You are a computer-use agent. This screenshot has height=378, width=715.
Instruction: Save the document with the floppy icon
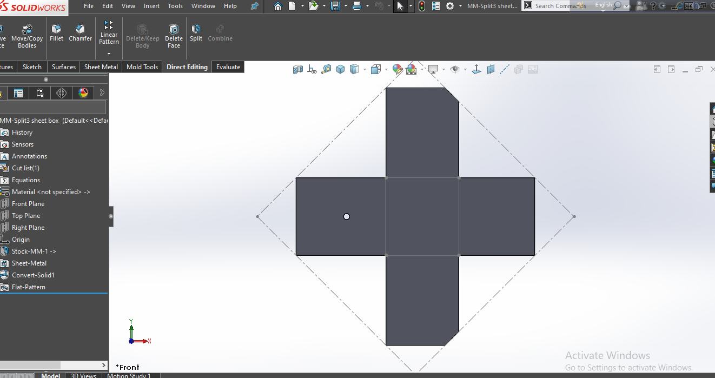click(335, 6)
